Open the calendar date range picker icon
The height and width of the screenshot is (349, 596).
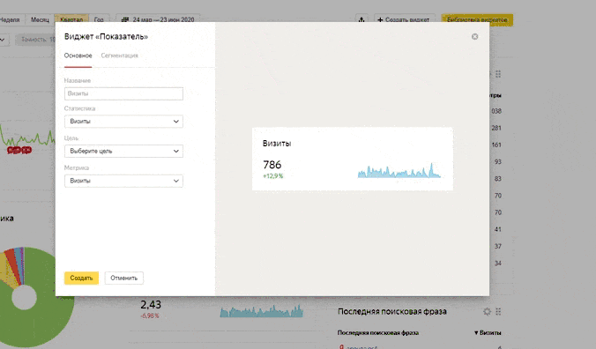(125, 19)
